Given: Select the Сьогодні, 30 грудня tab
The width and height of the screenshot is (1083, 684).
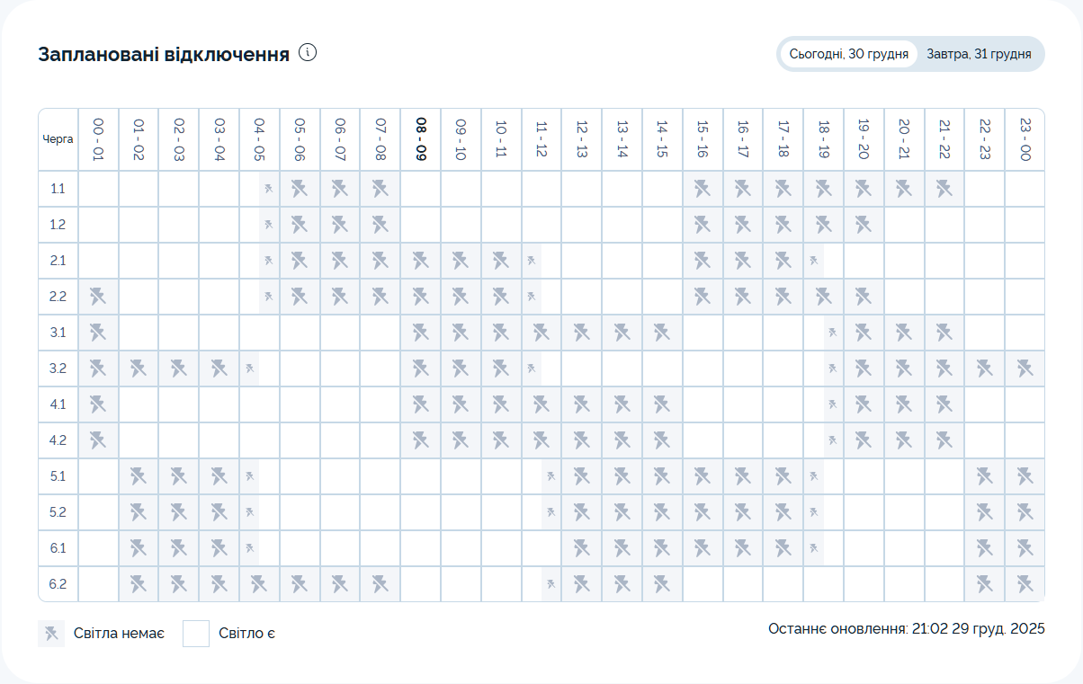Looking at the screenshot, I should (848, 54).
